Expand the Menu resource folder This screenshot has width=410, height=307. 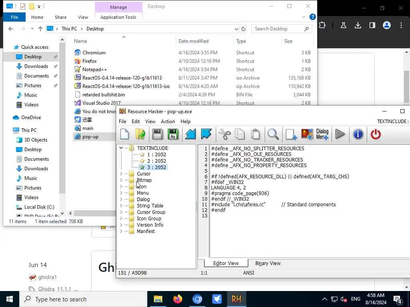[x=121, y=193]
